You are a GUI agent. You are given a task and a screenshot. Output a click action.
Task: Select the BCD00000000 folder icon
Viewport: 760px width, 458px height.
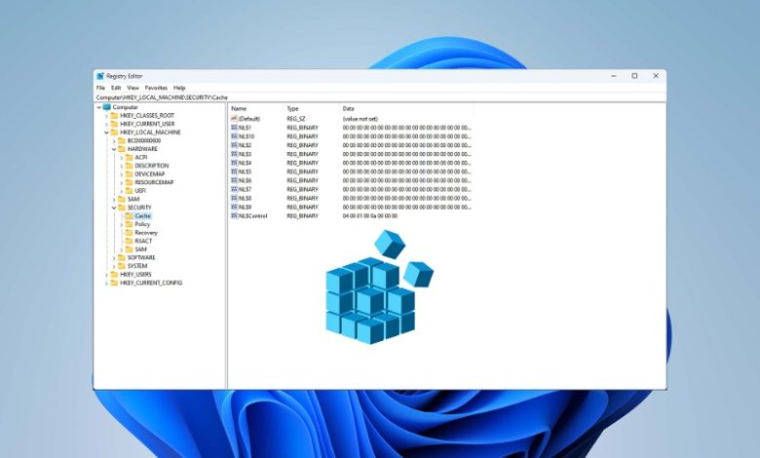pos(122,140)
